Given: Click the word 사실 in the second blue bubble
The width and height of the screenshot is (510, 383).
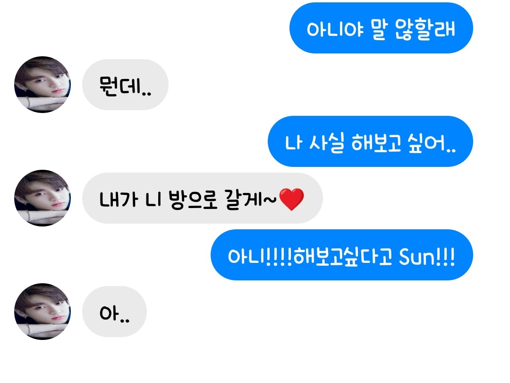Looking at the screenshot, I should tap(327, 143).
